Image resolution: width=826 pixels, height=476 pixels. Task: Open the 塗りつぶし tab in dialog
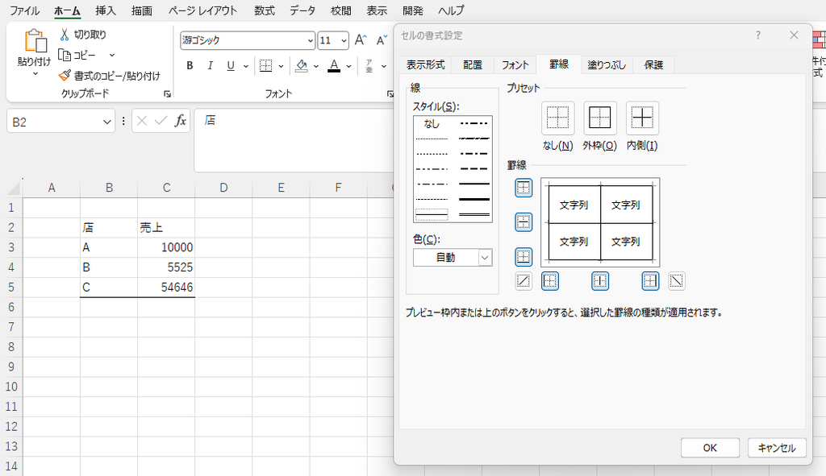607,64
